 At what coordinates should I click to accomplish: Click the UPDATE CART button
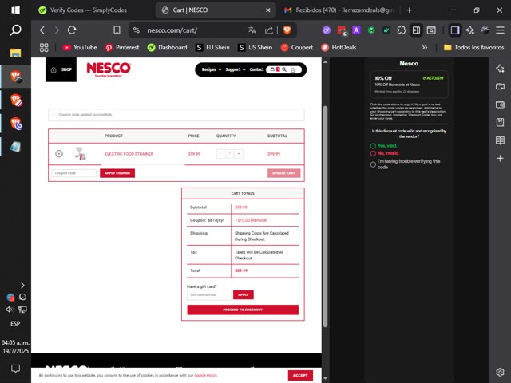coord(284,173)
